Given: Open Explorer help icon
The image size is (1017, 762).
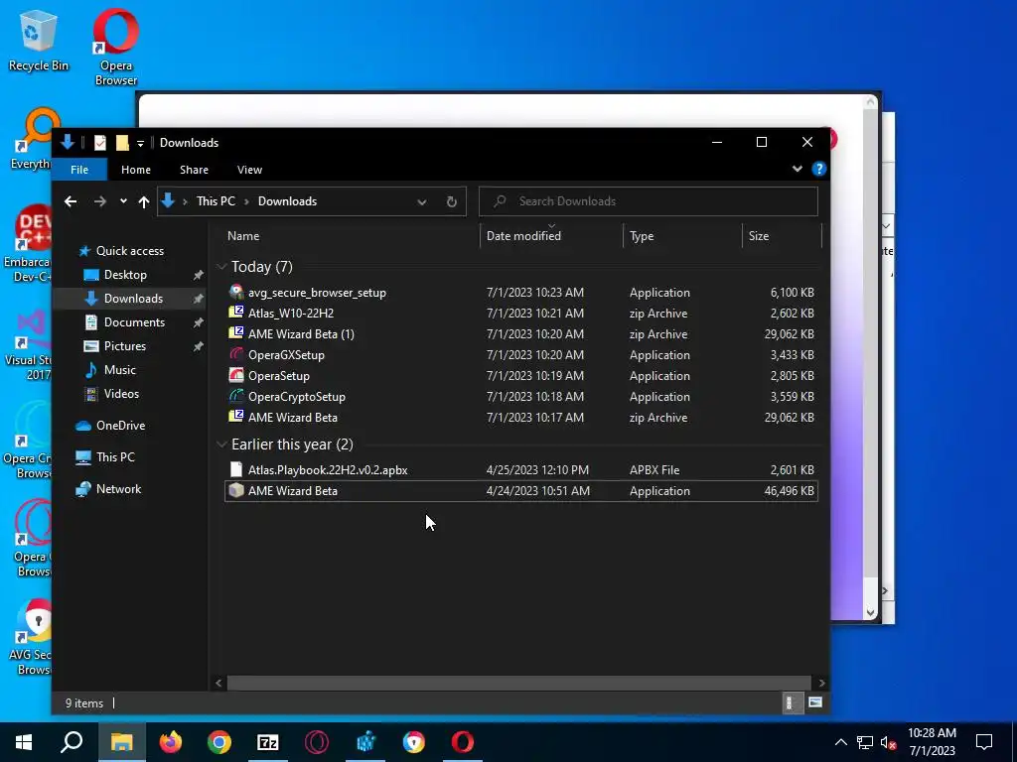Looking at the screenshot, I should [818, 169].
